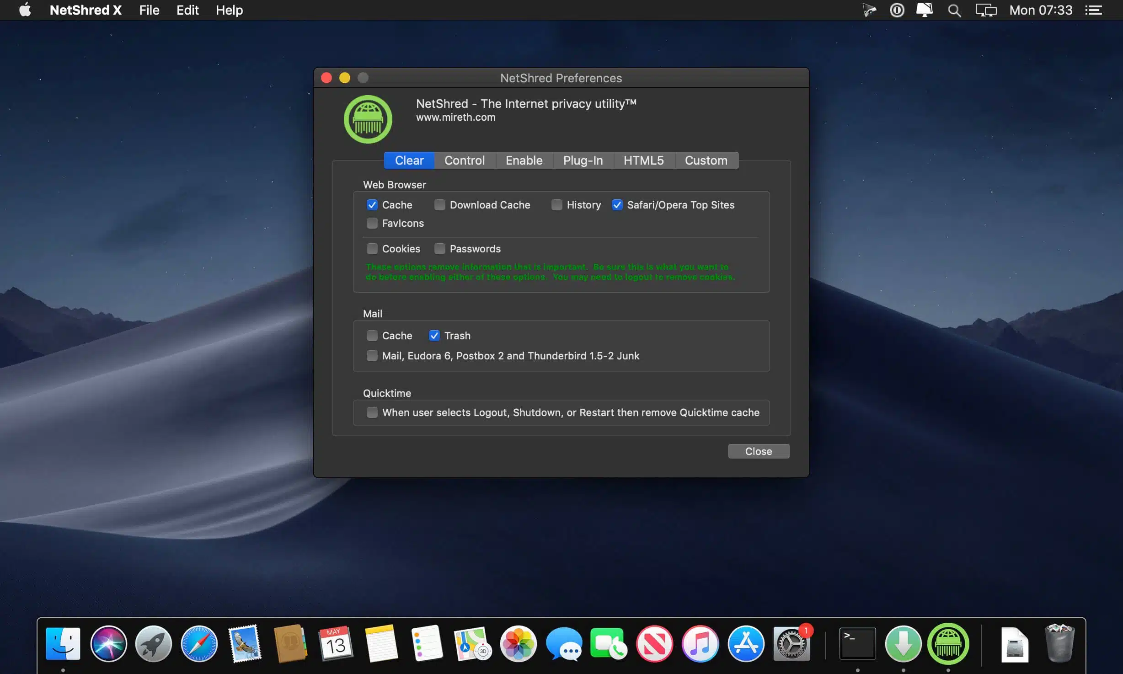Open App Store from the Dock
This screenshot has width=1123, height=674.
pyautogui.click(x=746, y=643)
